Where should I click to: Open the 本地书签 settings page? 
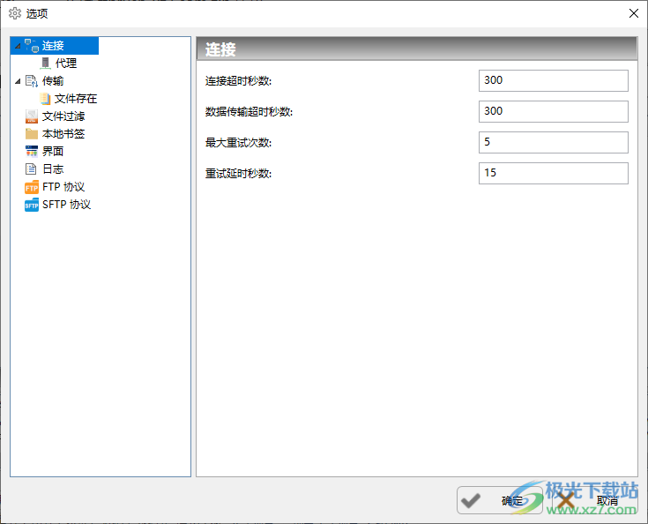click(63, 134)
